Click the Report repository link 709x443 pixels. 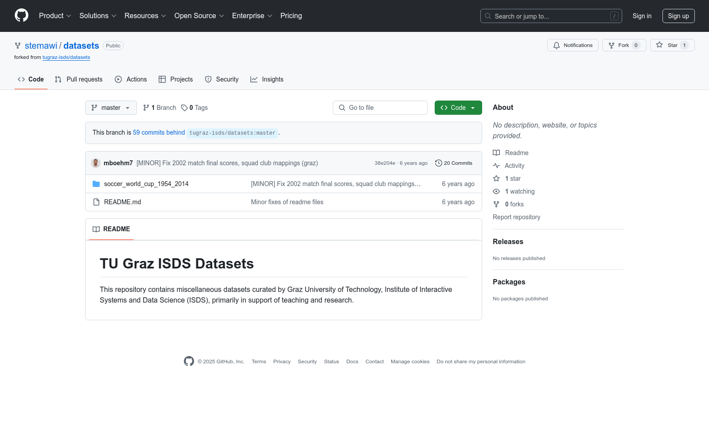517,217
